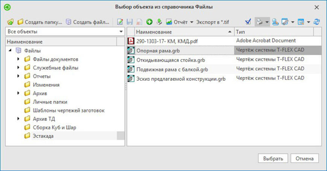Open the printer dropdown arrow
The image size is (327, 171).
tap(267, 22)
